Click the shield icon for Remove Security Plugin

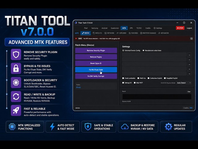16,55
